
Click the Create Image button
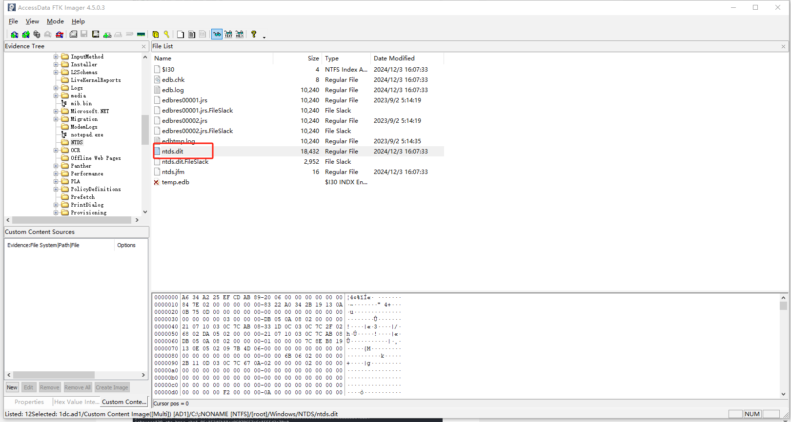coord(112,387)
